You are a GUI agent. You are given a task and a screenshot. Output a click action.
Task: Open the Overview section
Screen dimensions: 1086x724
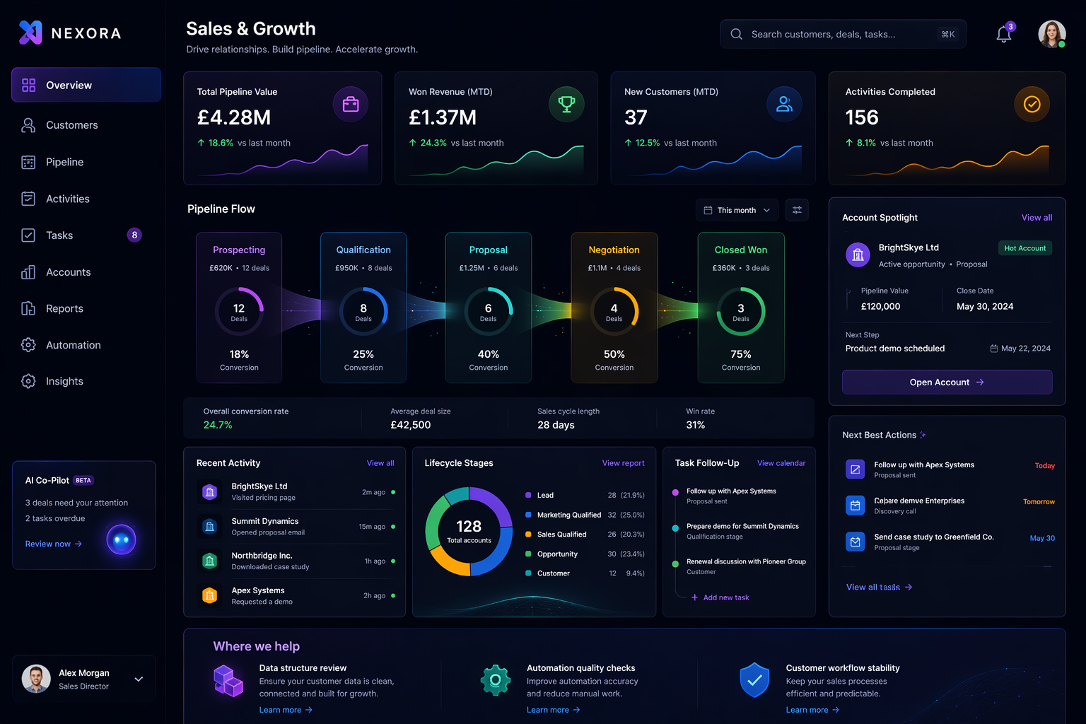click(x=86, y=85)
